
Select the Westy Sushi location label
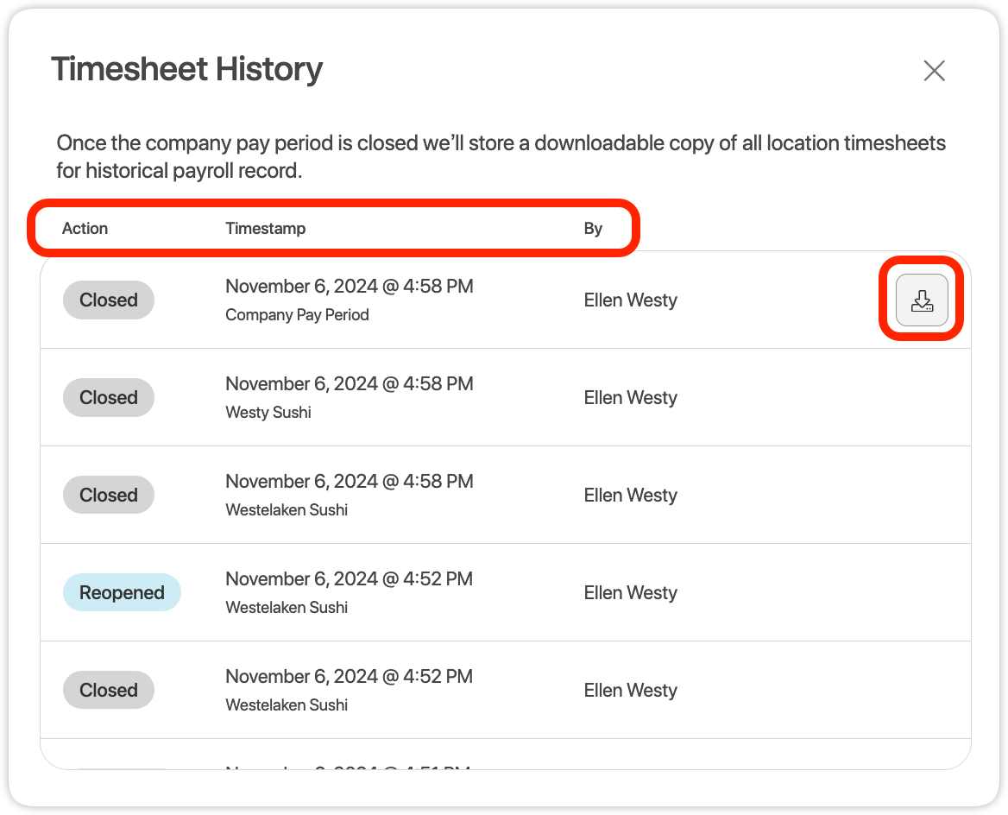[x=268, y=413]
